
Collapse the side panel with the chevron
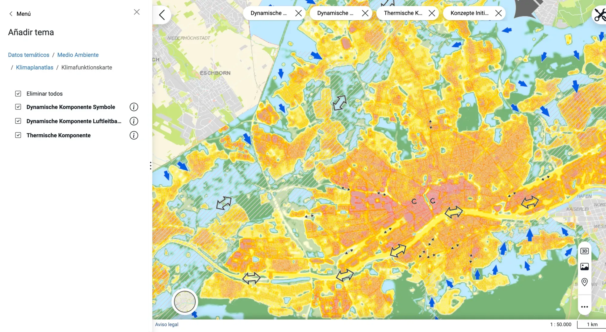click(162, 15)
